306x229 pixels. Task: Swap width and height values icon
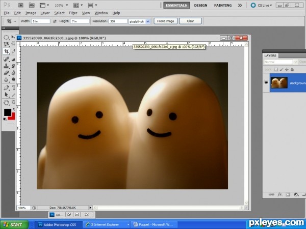coord(55,21)
